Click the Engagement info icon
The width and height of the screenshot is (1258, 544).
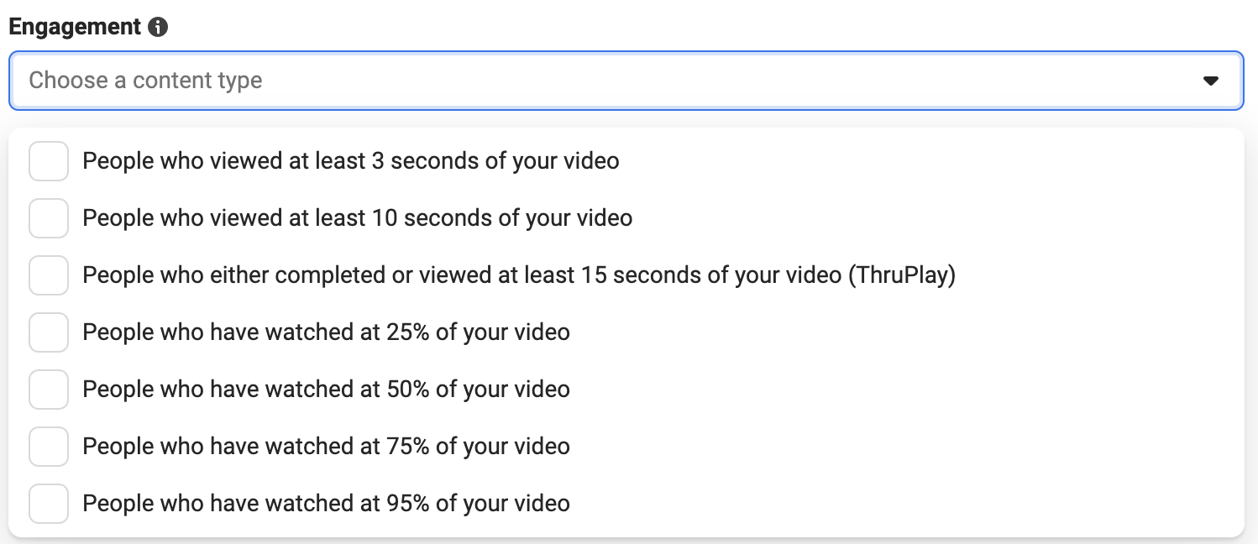(x=158, y=27)
